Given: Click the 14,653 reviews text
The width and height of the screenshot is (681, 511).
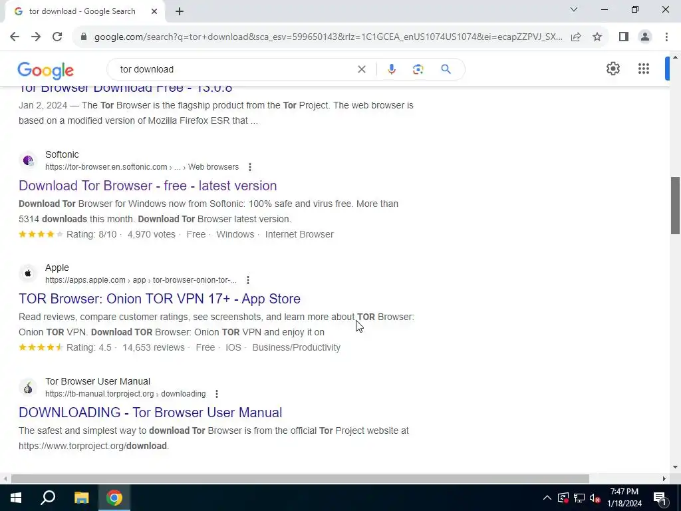Looking at the screenshot, I should coord(154,347).
